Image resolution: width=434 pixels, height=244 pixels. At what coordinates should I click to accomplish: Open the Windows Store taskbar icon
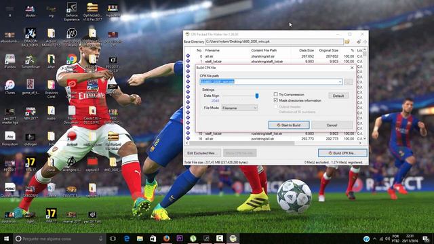point(153,239)
